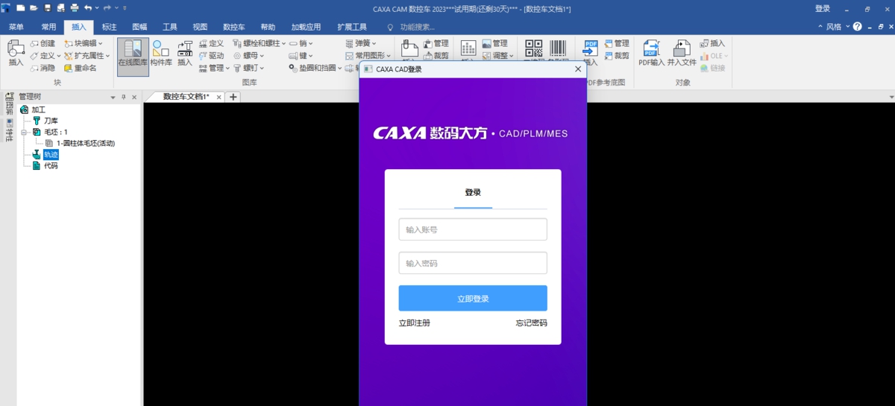Close the 管理树 panel
Screen dimensions: 895x406
[134, 97]
